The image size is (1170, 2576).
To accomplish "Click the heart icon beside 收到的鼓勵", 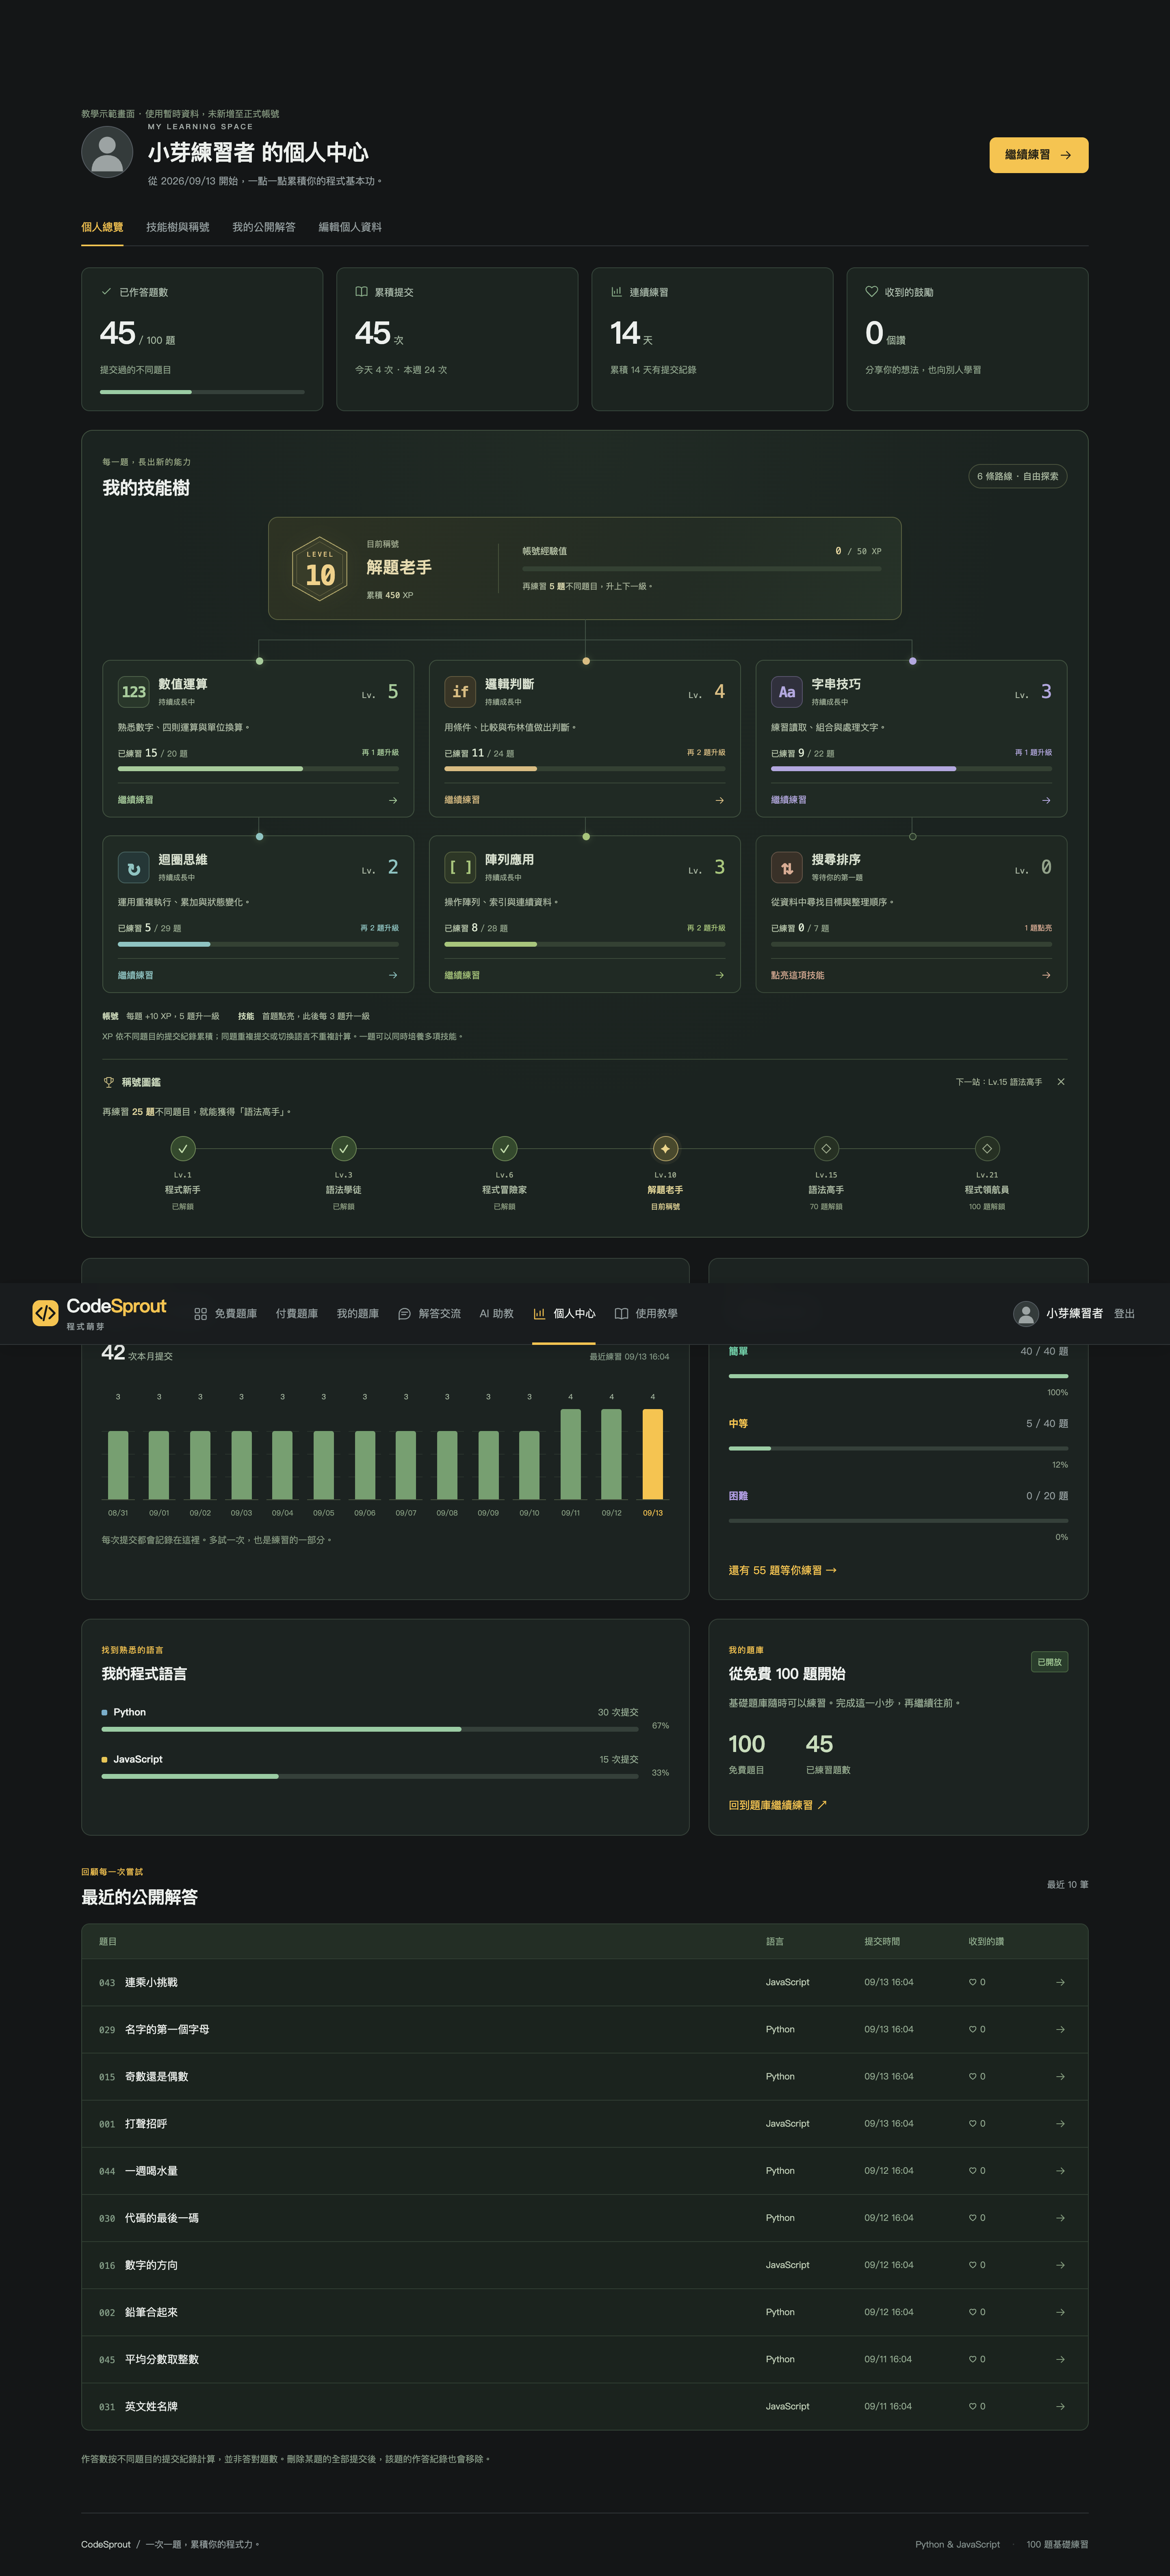I will click(x=871, y=292).
